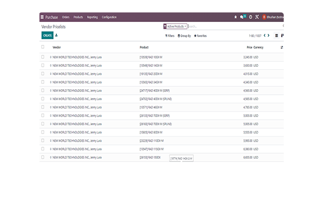Screen dimensions: 323x197
Task: Click the RAD 14GX-2-M tooltip
Action: pyautogui.click(x=181, y=158)
